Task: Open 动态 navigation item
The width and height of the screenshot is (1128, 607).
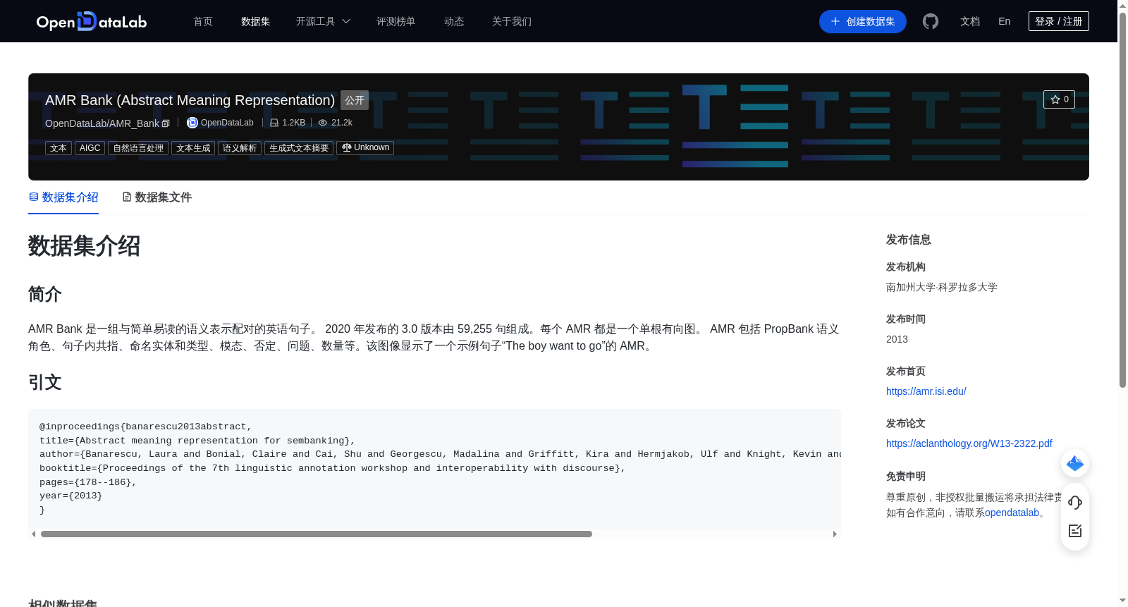Action: point(454,21)
